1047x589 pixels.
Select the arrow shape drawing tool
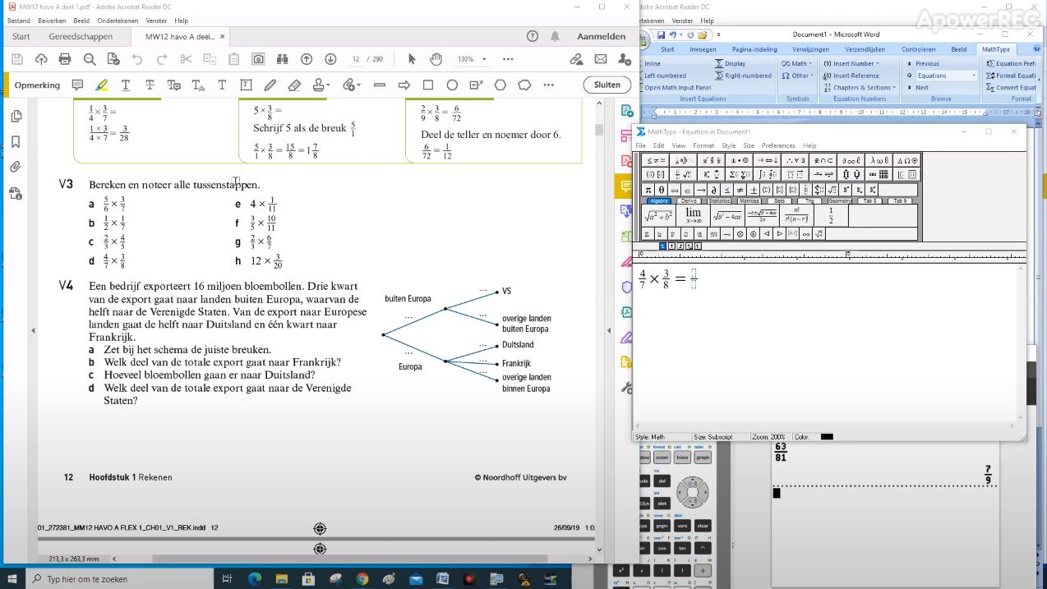pos(404,85)
